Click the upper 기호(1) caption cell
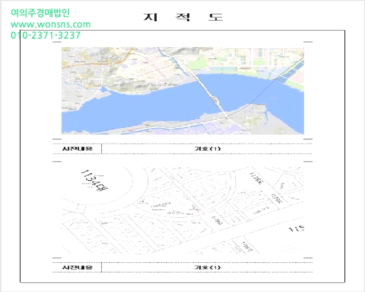The height and width of the screenshot is (292, 365). pos(207,148)
